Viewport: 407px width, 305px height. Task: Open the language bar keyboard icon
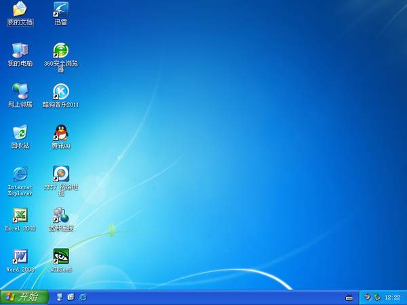349,298
